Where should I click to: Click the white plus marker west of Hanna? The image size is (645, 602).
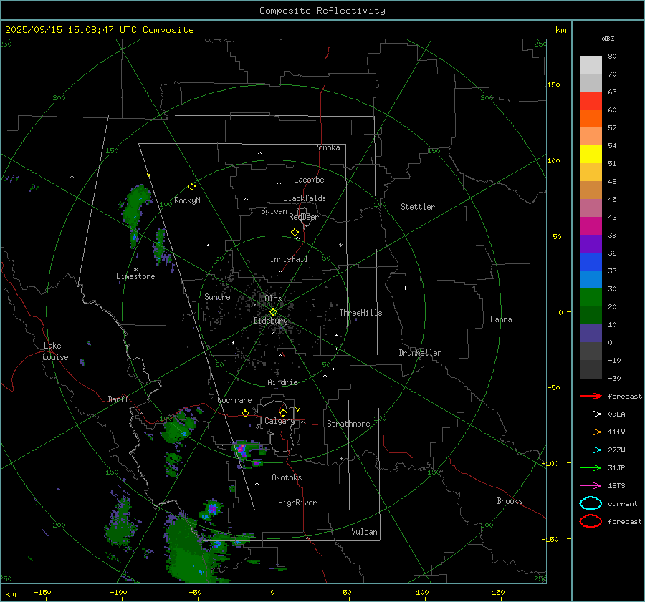[x=405, y=288]
